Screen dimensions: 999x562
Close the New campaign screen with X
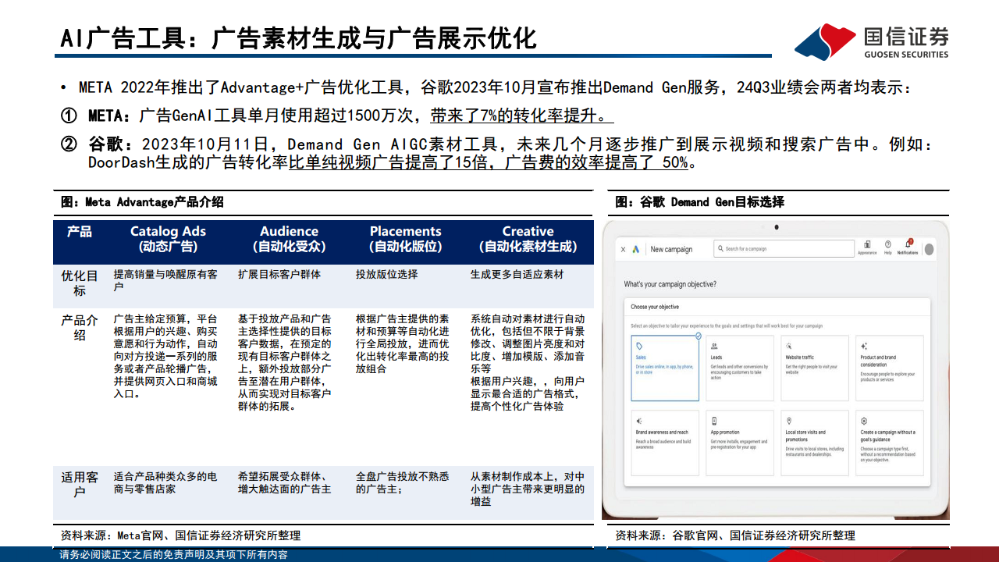(x=623, y=249)
